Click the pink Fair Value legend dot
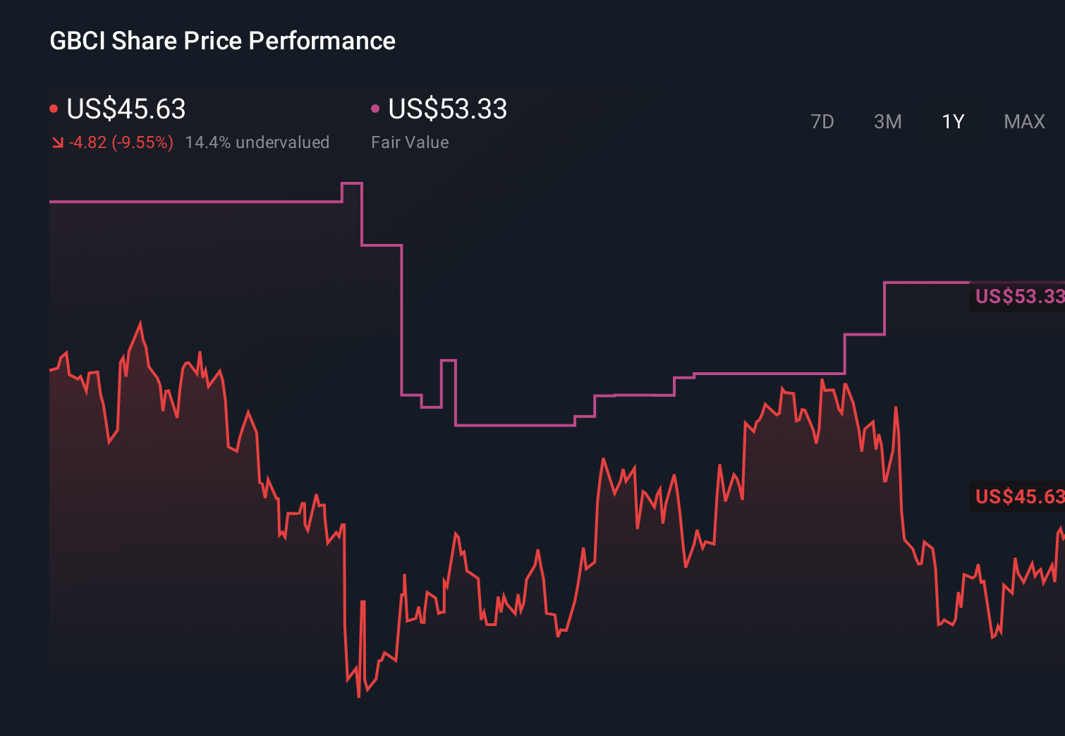The height and width of the screenshot is (736, 1065). pyautogui.click(x=376, y=107)
